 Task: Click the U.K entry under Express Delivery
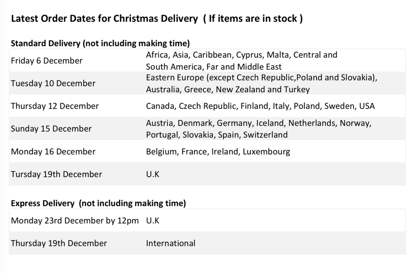coord(153,221)
